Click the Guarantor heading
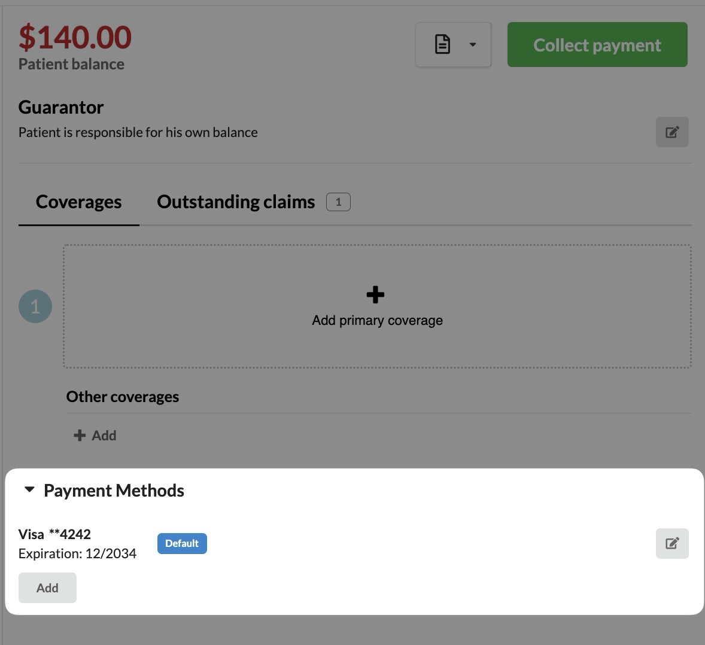Viewport: 705px width, 645px height. tap(61, 107)
